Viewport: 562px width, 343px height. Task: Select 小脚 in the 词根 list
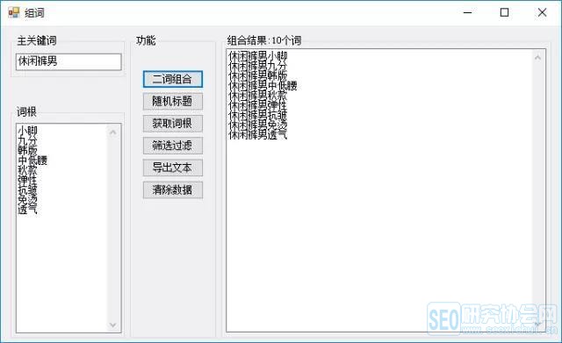coord(27,131)
